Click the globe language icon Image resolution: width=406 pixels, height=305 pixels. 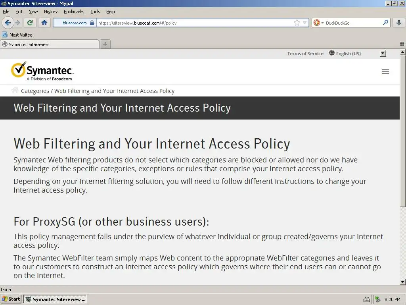pos(332,53)
